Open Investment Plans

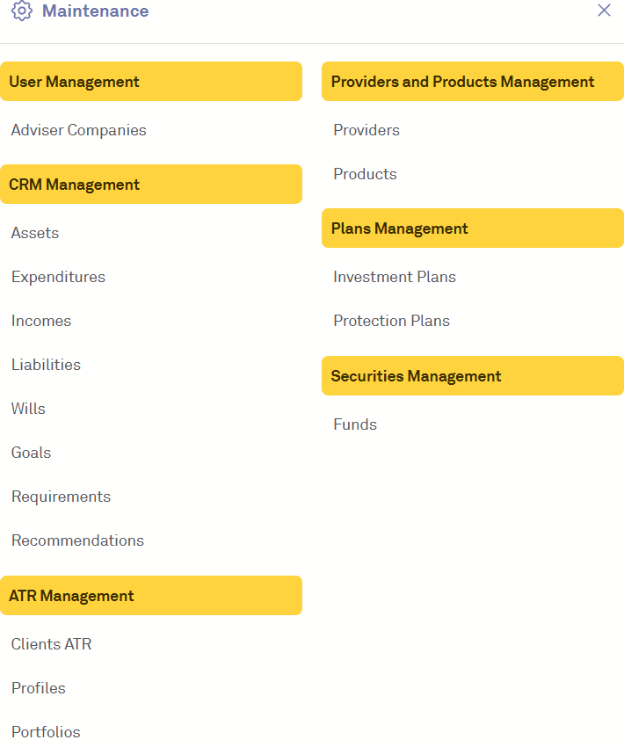coord(394,277)
